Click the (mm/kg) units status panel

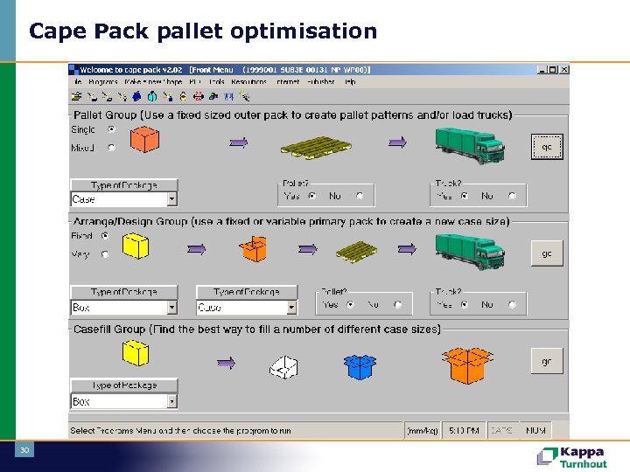tap(423, 431)
